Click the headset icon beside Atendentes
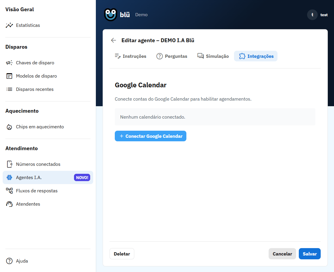Screen dimensions: 334x272 tap(9, 204)
